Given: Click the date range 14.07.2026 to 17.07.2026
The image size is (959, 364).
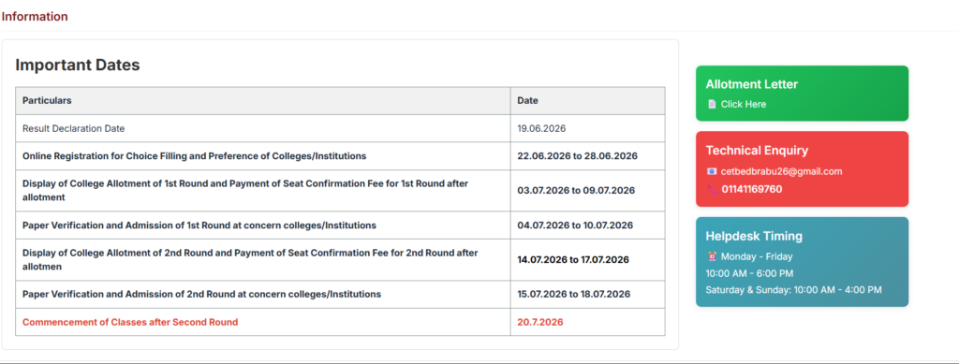Looking at the screenshot, I should [x=573, y=259].
